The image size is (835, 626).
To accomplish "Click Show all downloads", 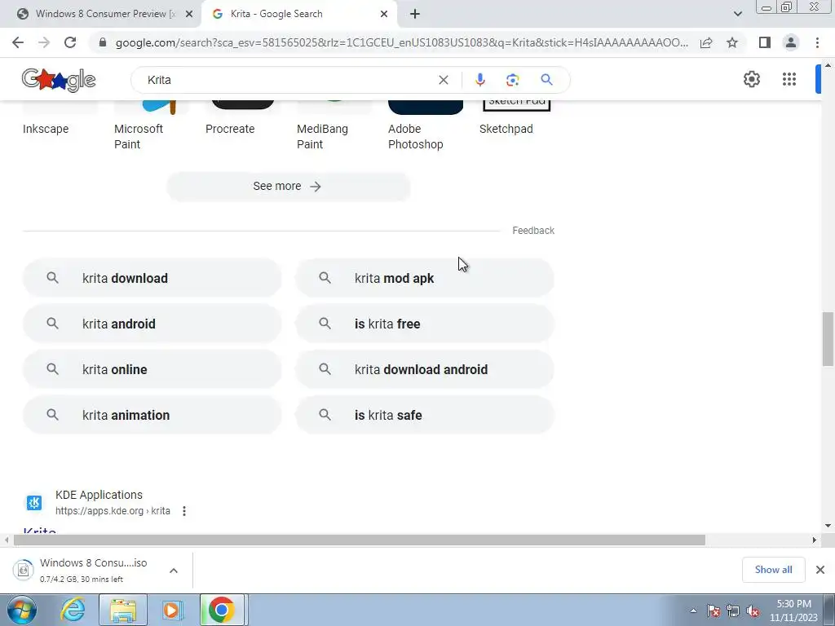I will pyautogui.click(x=773, y=570).
